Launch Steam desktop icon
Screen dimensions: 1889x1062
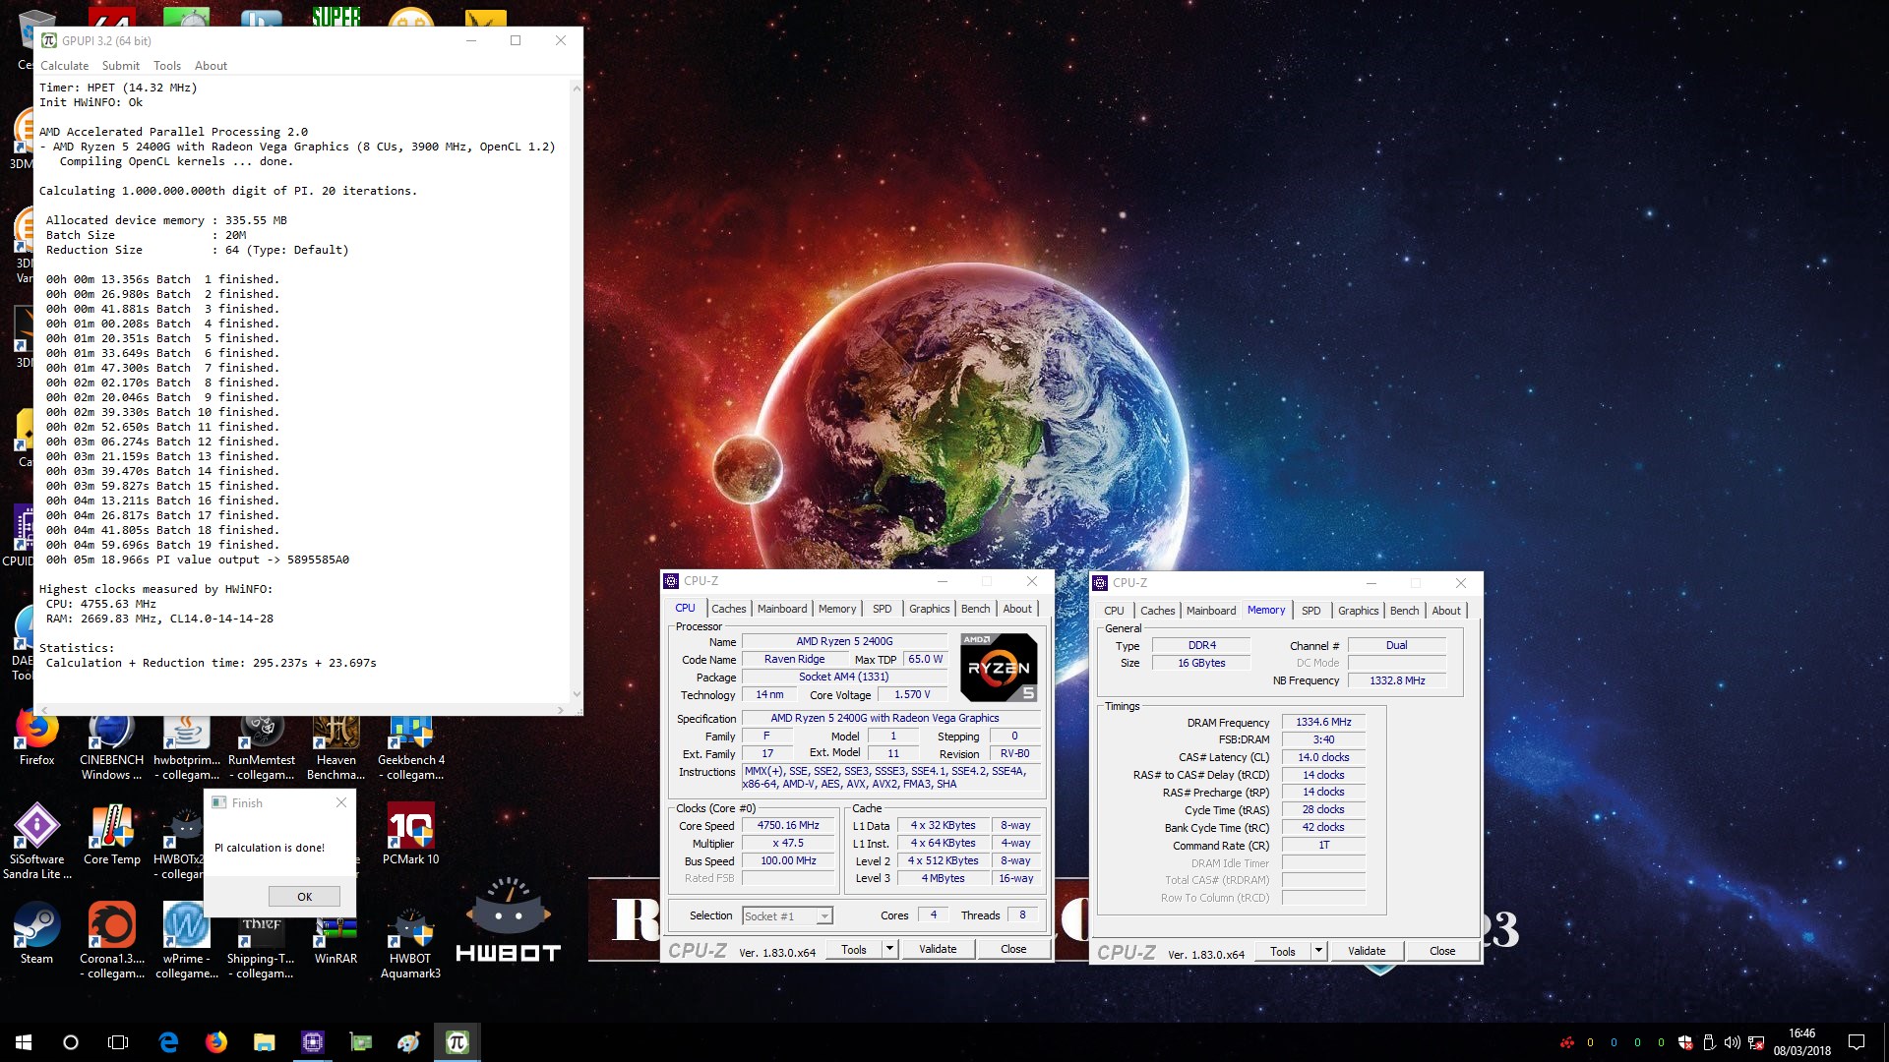pyautogui.click(x=36, y=934)
